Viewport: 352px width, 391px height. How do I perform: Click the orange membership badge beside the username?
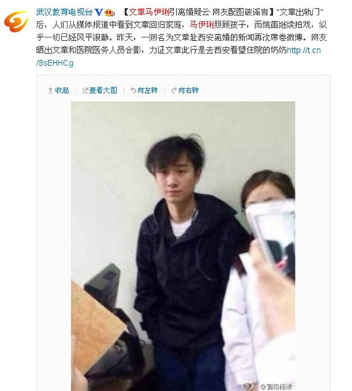pyautogui.click(x=109, y=12)
